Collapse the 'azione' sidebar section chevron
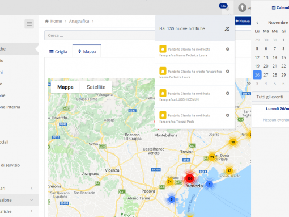 (32, 200)
